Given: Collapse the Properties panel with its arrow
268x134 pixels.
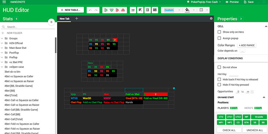Looking at the screenshot, I should click(x=241, y=19).
